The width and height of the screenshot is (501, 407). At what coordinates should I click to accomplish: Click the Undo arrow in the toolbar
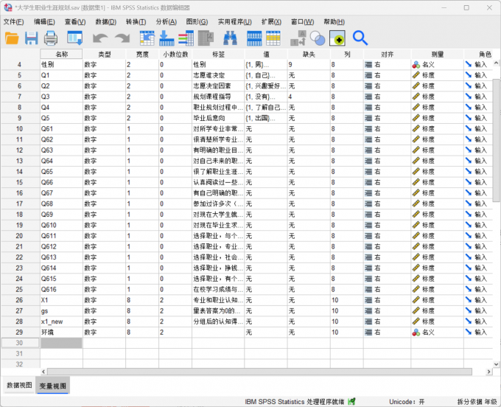(x=100, y=38)
